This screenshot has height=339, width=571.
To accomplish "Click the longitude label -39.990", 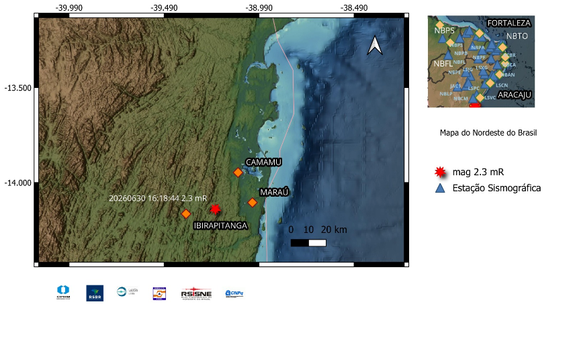I will coord(69,7).
